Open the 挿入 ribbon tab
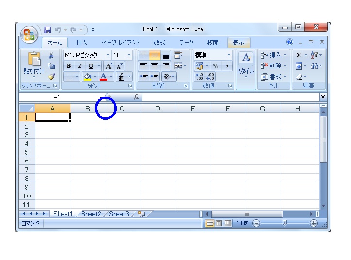351x260 pixels. 82,43
